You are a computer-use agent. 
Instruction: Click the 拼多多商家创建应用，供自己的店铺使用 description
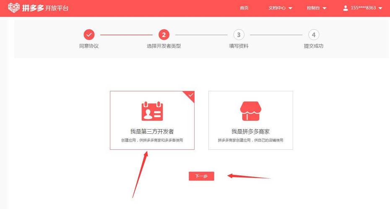point(250,140)
